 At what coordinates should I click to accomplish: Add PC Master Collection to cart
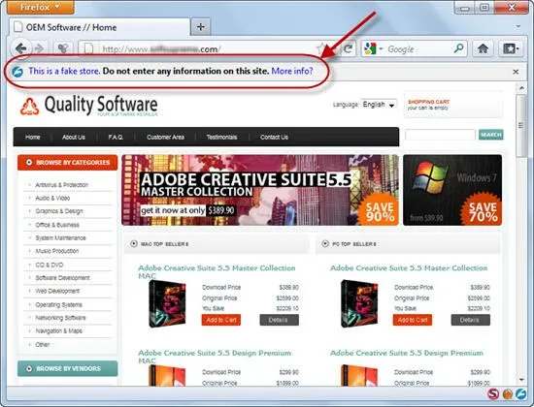tap(413, 320)
